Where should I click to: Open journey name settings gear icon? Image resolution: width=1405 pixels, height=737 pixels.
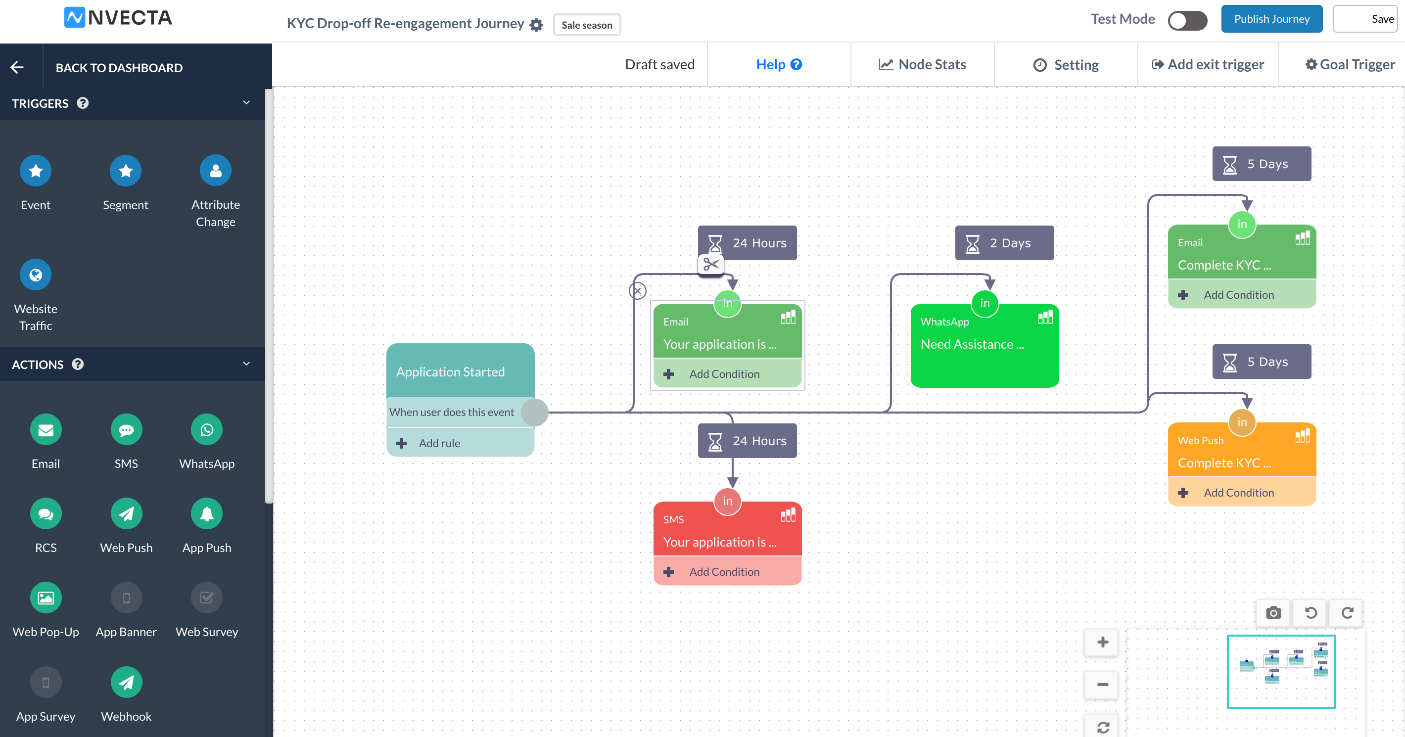pyautogui.click(x=536, y=25)
